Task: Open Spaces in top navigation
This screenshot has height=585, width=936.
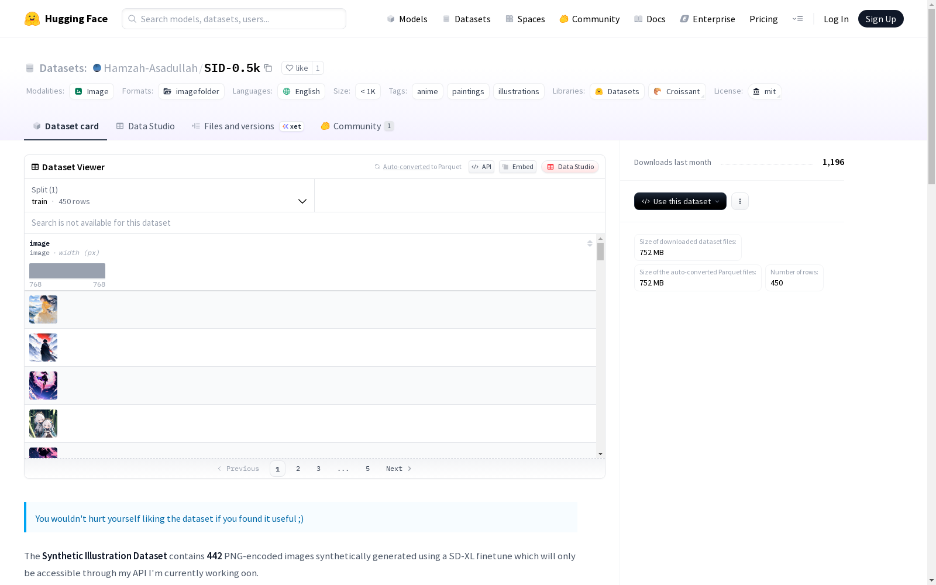Action: [x=525, y=19]
